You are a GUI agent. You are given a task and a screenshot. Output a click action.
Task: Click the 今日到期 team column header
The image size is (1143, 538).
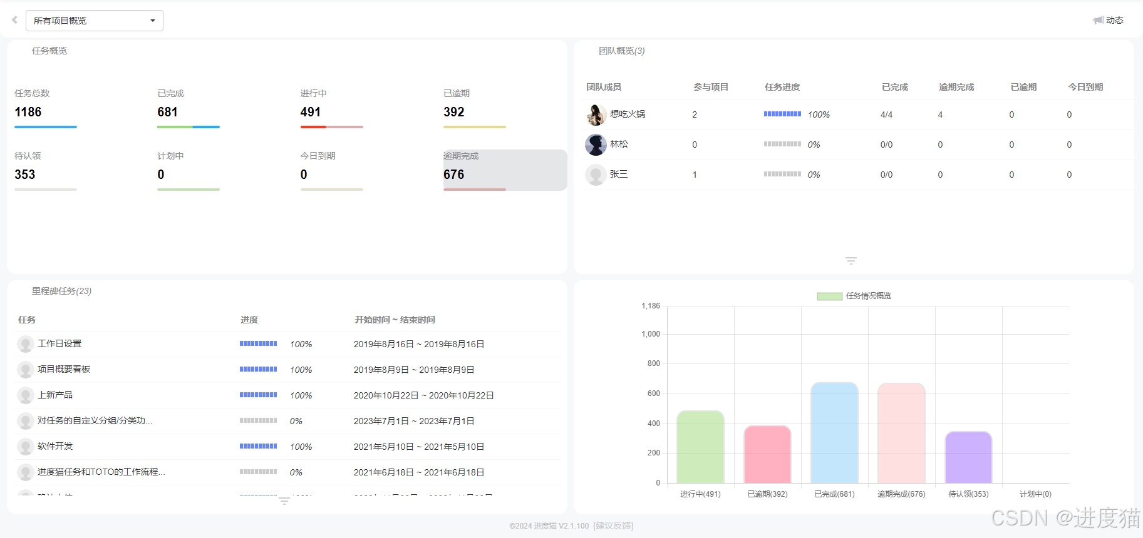click(1085, 87)
